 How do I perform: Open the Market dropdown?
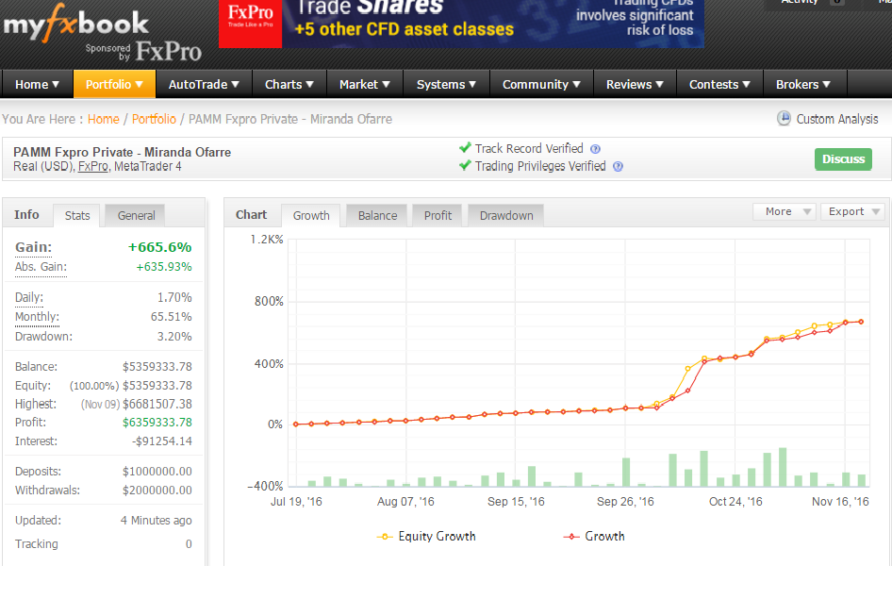(365, 84)
